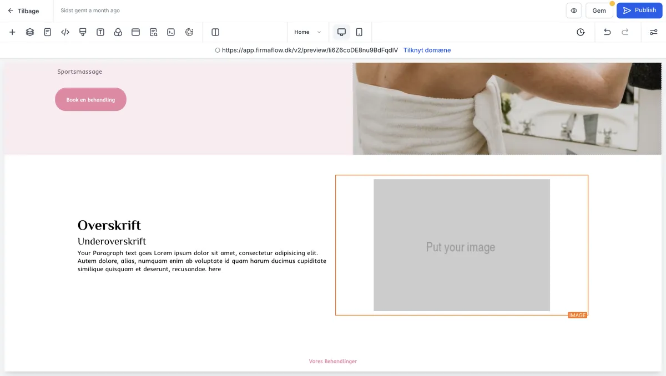This screenshot has width=666, height=376.
Task: Open the pages document icon
Action: tap(48, 32)
